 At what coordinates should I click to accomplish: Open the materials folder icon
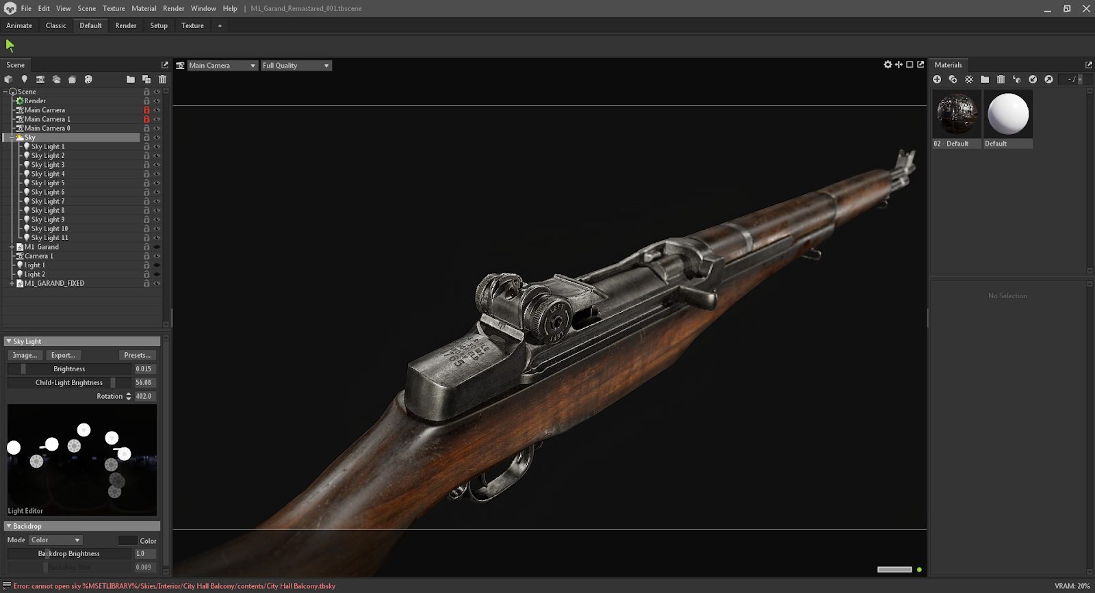[985, 79]
